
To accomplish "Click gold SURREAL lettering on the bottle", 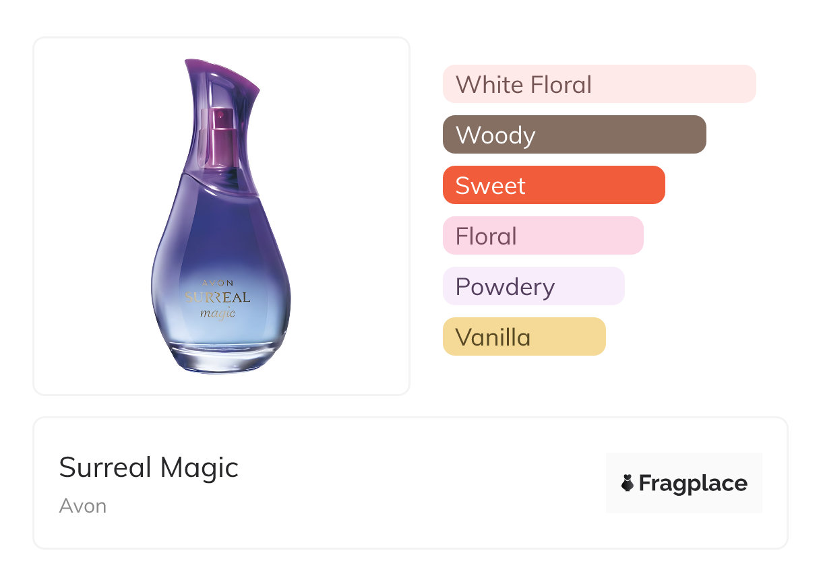I will pyautogui.click(x=218, y=296).
